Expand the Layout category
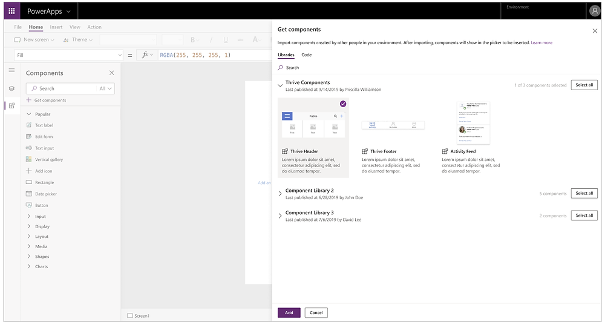This screenshot has width=605, height=325. click(x=28, y=236)
